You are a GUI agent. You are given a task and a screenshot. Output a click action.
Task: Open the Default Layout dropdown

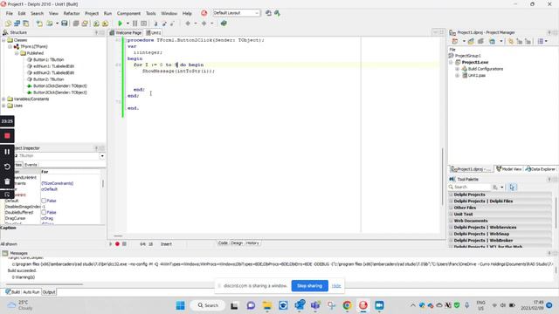click(x=236, y=13)
